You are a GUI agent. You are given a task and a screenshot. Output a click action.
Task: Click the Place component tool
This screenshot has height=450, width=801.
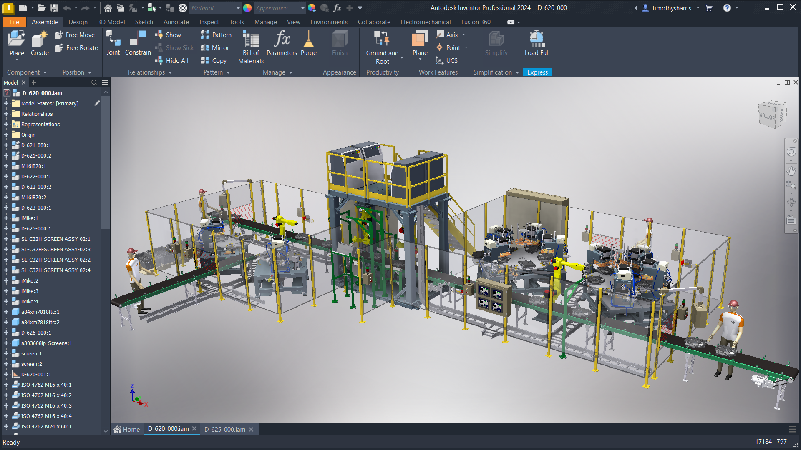tap(17, 40)
